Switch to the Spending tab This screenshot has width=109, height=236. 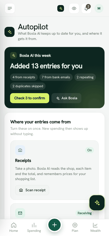click(x=34, y=227)
